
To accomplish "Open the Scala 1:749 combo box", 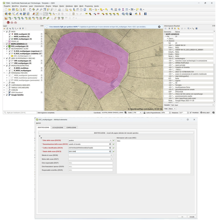I will [137, 113].
